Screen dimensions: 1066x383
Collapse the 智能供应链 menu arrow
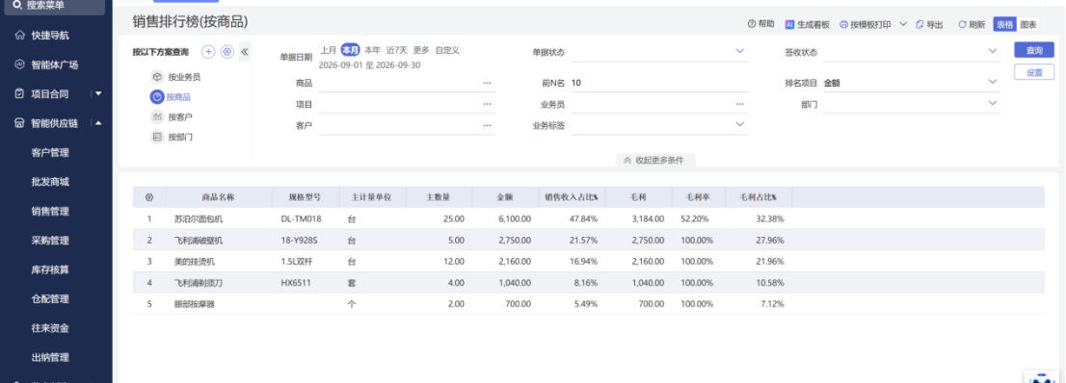[x=98, y=123]
